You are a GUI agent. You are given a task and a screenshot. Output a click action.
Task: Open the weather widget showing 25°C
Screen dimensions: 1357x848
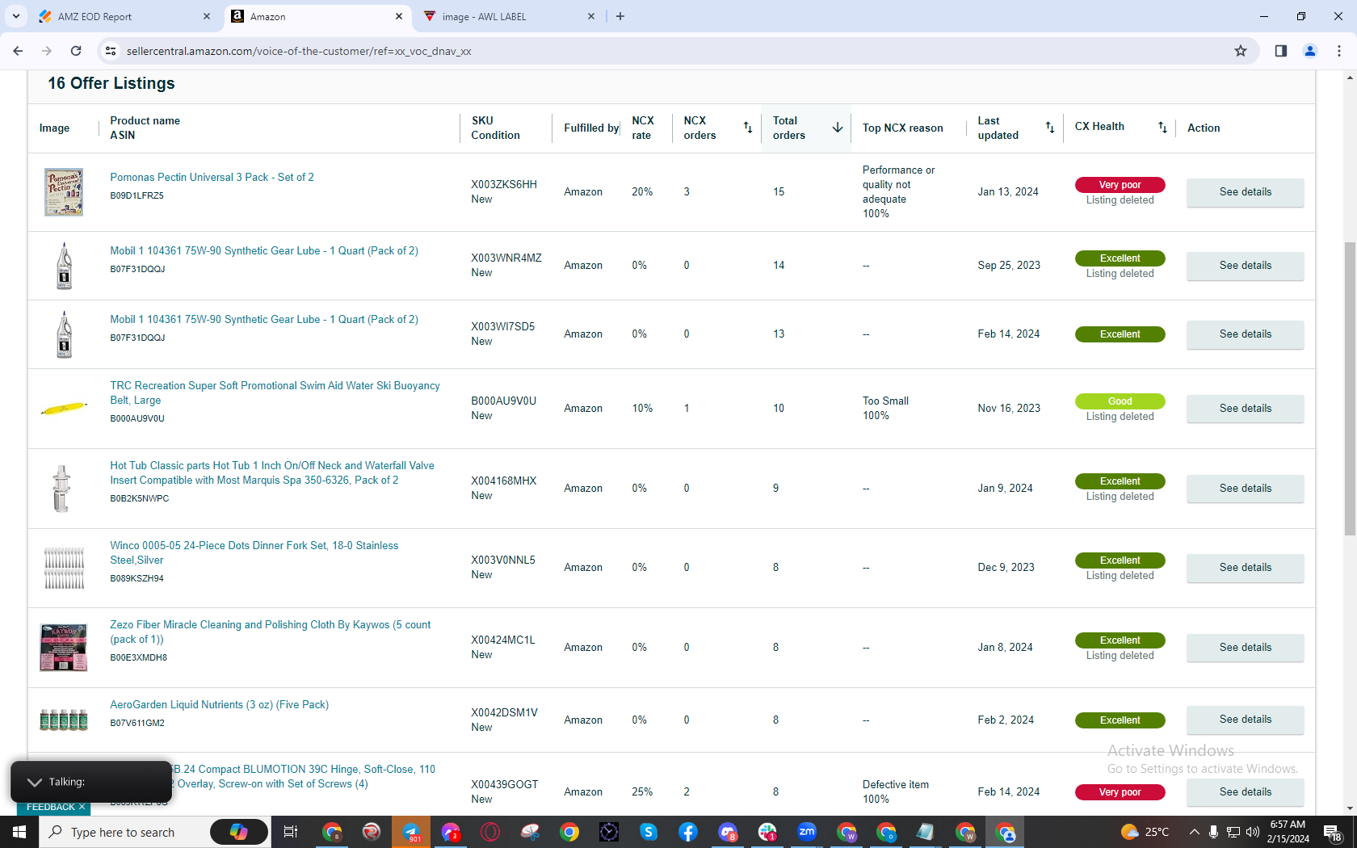pyautogui.click(x=1145, y=832)
